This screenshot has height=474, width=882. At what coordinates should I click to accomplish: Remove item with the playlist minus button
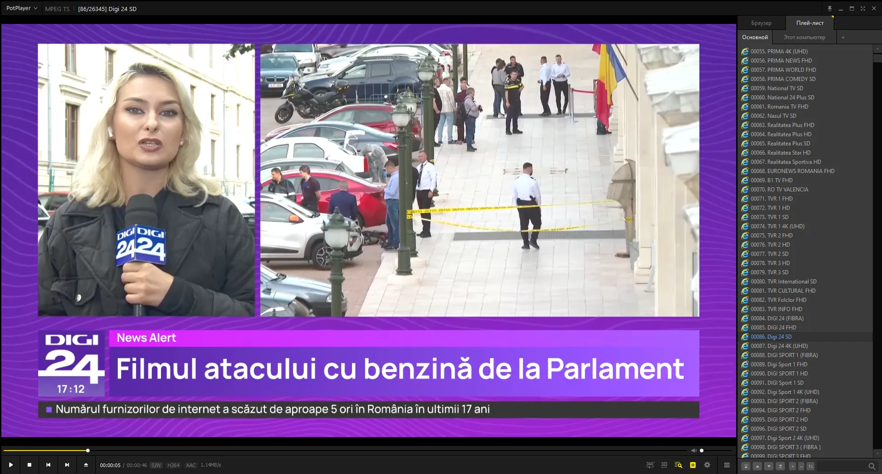coord(801,466)
